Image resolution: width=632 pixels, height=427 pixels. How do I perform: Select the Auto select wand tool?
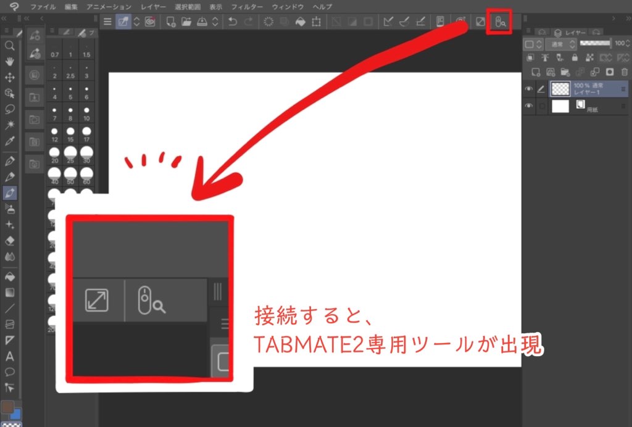click(10, 125)
